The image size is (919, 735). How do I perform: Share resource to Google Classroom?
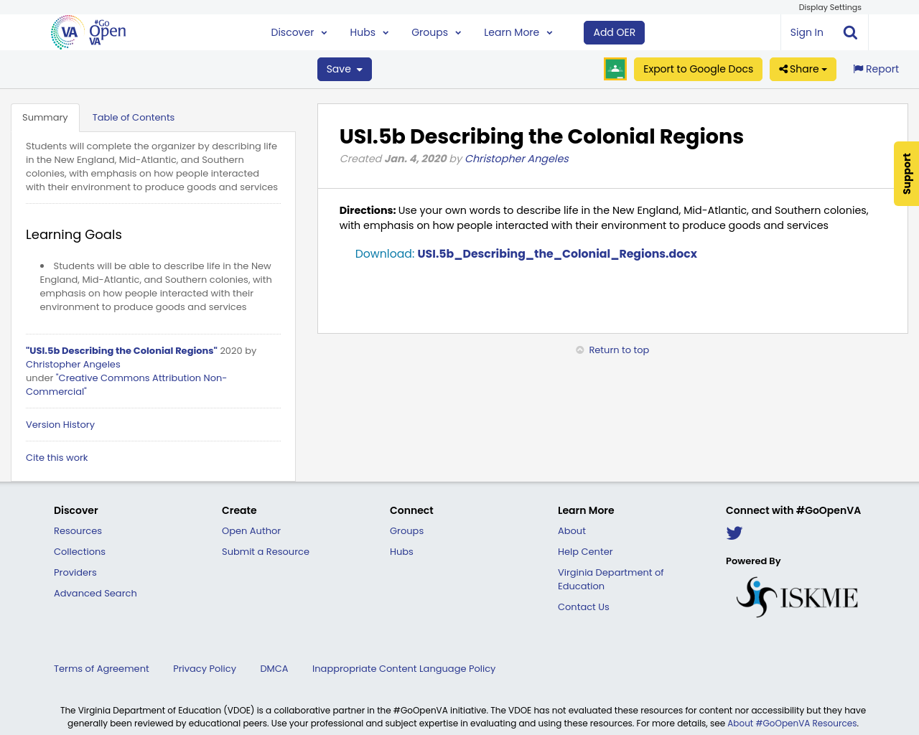pyautogui.click(x=615, y=68)
